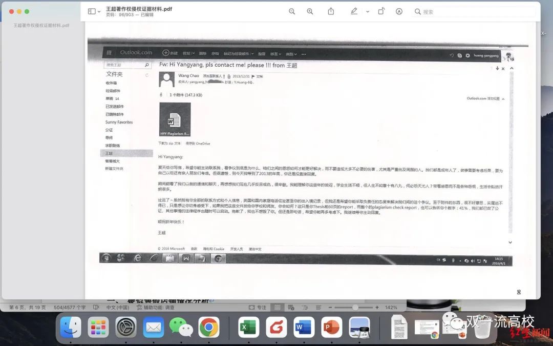Click Word's proofing book icon in status bar

coord(96,308)
